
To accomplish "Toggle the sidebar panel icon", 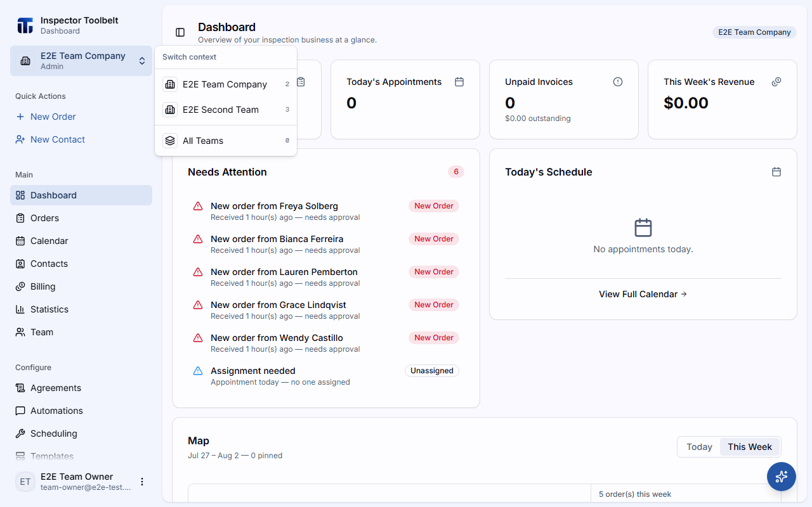I will (x=180, y=32).
